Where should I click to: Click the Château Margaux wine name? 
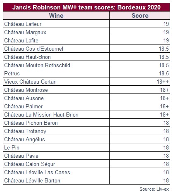(x=25, y=33)
